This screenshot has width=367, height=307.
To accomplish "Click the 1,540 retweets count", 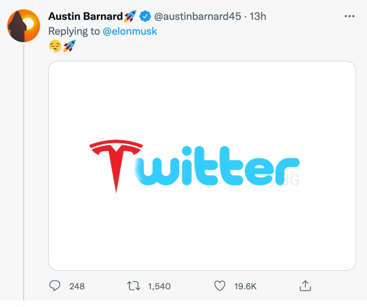I will coord(159,286).
